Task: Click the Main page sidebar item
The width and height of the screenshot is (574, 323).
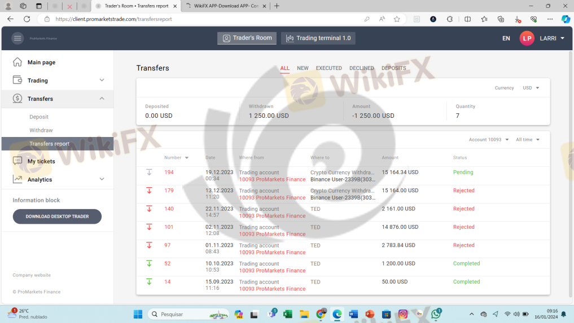Action: 58,62
